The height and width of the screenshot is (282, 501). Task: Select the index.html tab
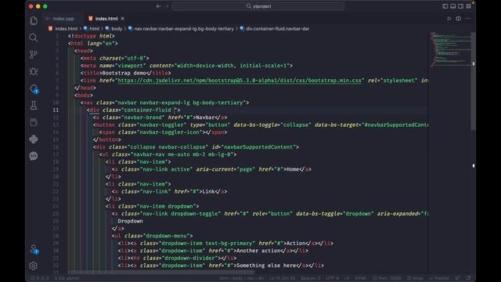point(106,19)
